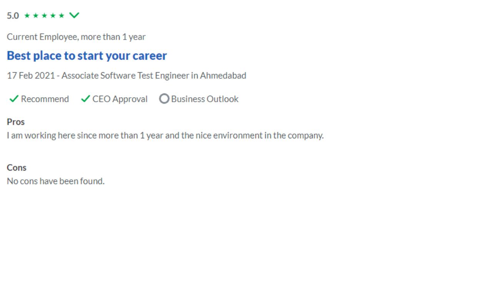Click the 'Current Employee, more than 1 year' text
The height and width of the screenshot is (302, 500).
coord(76,37)
